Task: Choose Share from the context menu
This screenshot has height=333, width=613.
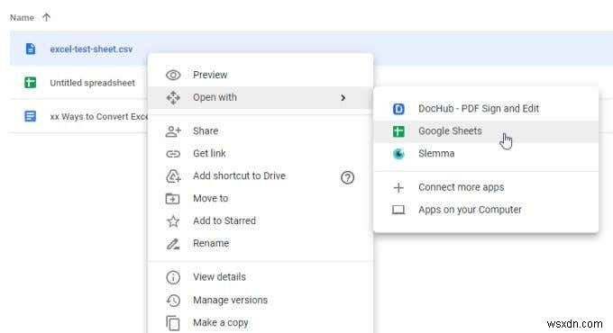Action: pos(261,131)
